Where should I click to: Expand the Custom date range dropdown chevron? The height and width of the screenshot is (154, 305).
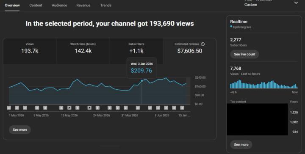coord(296,3)
